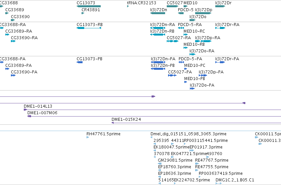This screenshot has height=185, width=281.
Task: Click the CG33689-PA protein label
Action: pyautogui.click(x=18, y=66)
